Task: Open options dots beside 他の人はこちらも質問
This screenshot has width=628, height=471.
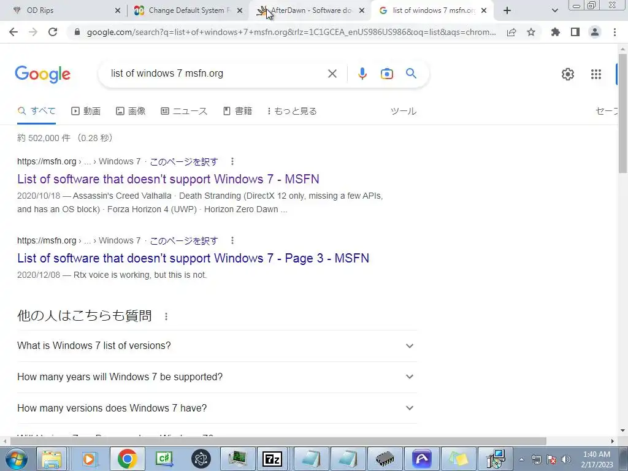Action: click(166, 316)
